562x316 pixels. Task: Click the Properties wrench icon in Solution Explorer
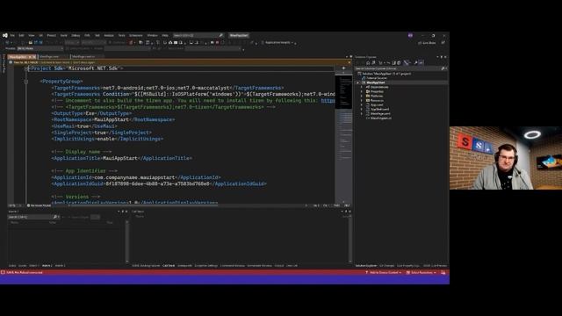[x=415, y=62]
